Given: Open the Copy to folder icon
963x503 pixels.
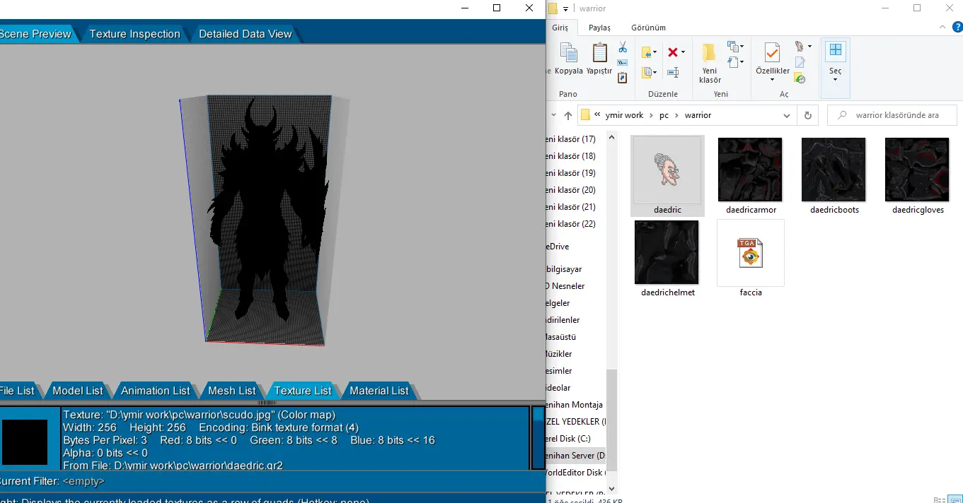Looking at the screenshot, I should tap(647, 72).
